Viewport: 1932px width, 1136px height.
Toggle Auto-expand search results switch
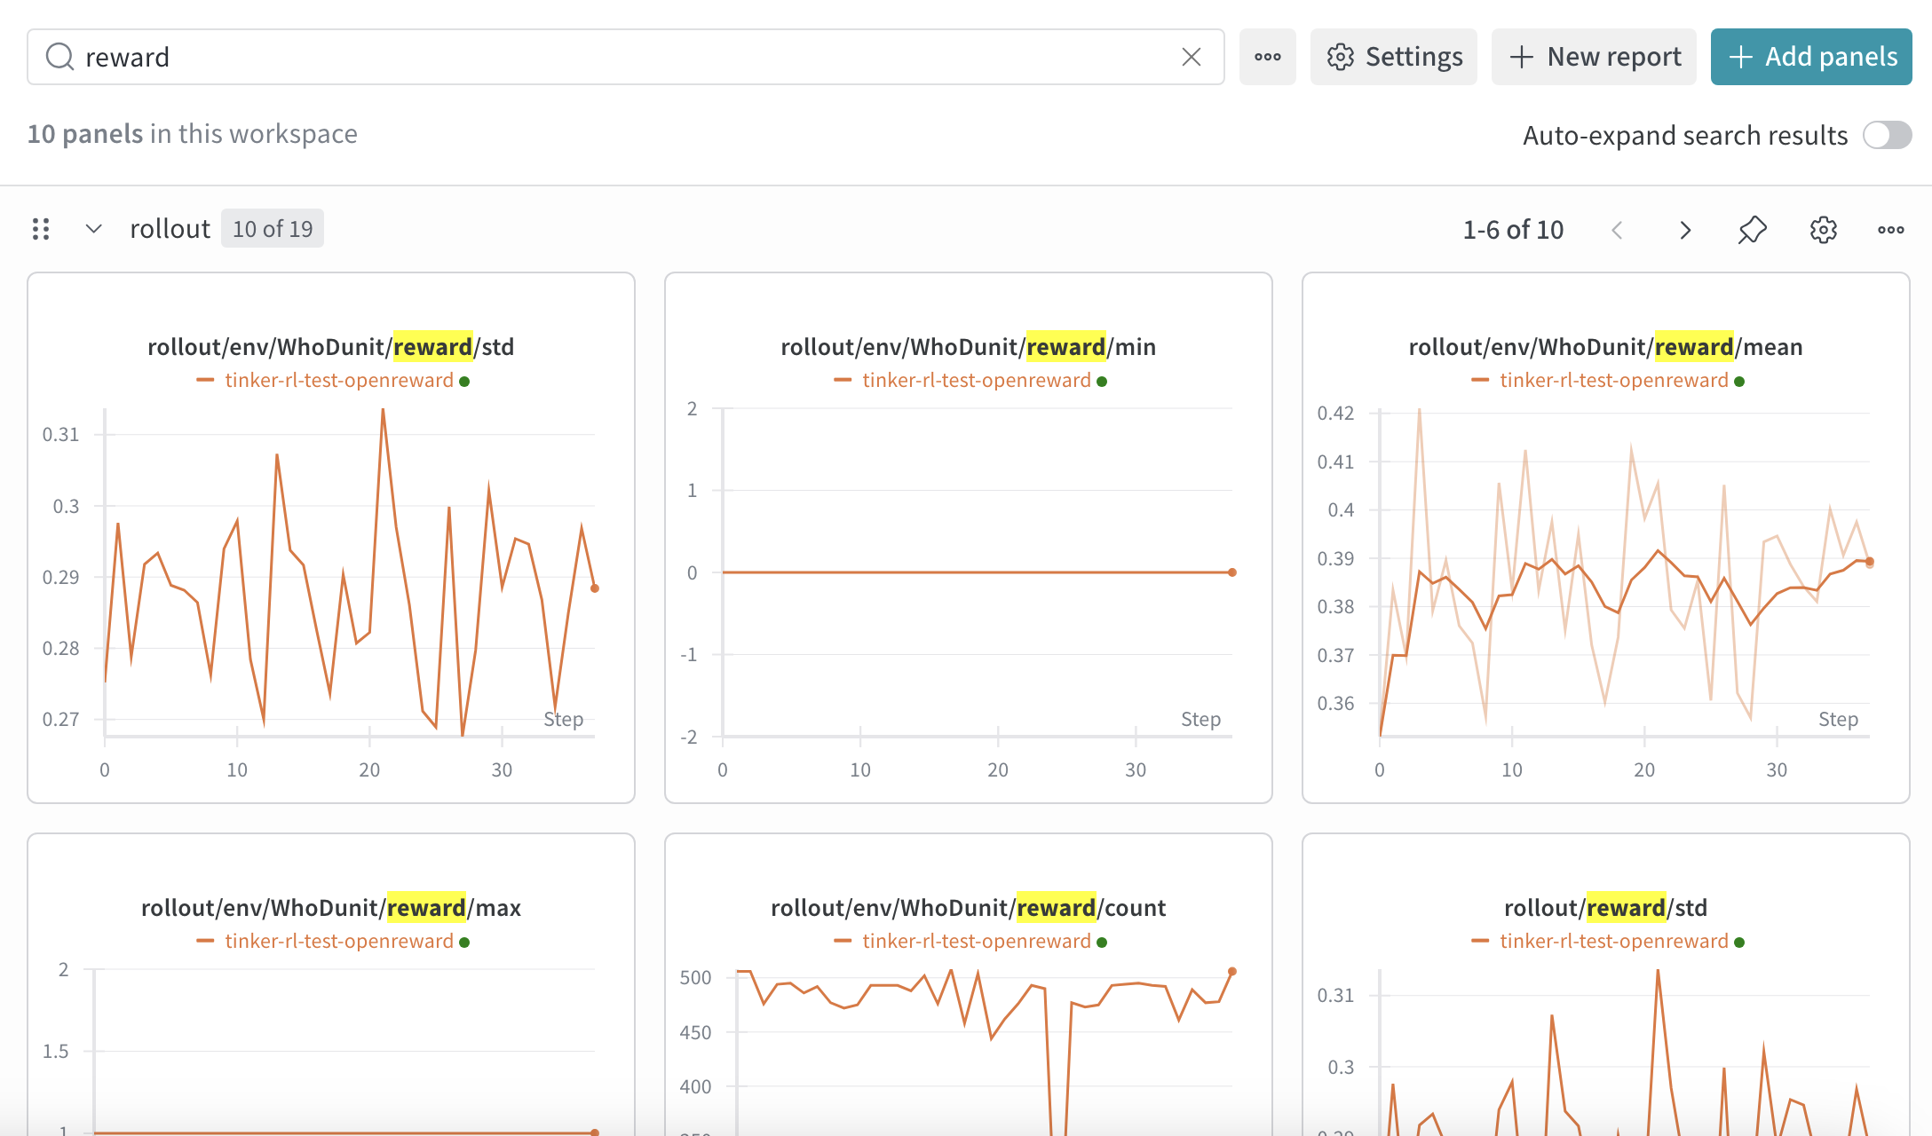(1886, 135)
